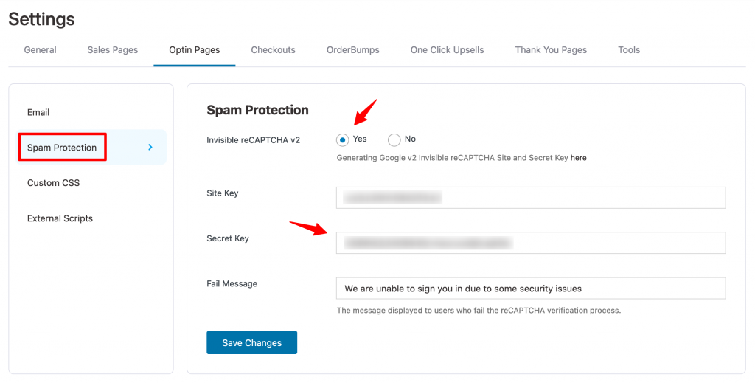Image resolution: width=755 pixels, height=383 pixels.
Task: Open the Custom CSS section
Action: 53,182
